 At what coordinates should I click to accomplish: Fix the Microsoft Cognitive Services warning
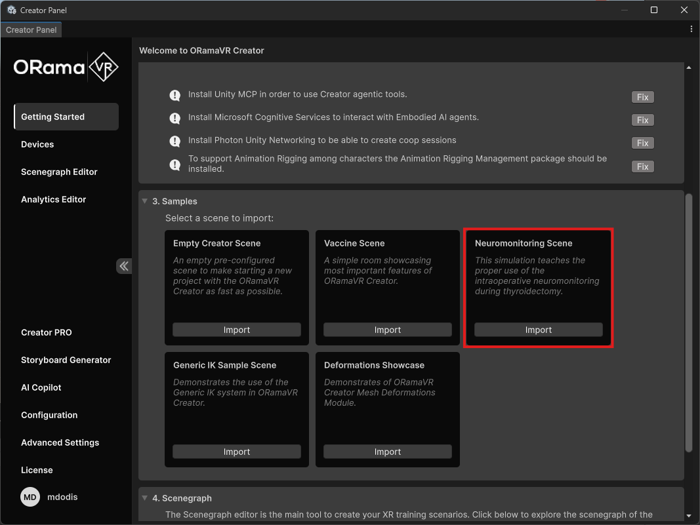pyautogui.click(x=642, y=120)
